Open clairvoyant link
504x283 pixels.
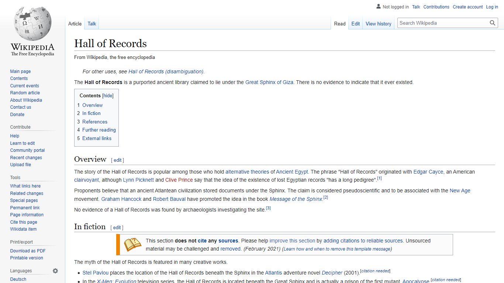(x=86, y=180)
